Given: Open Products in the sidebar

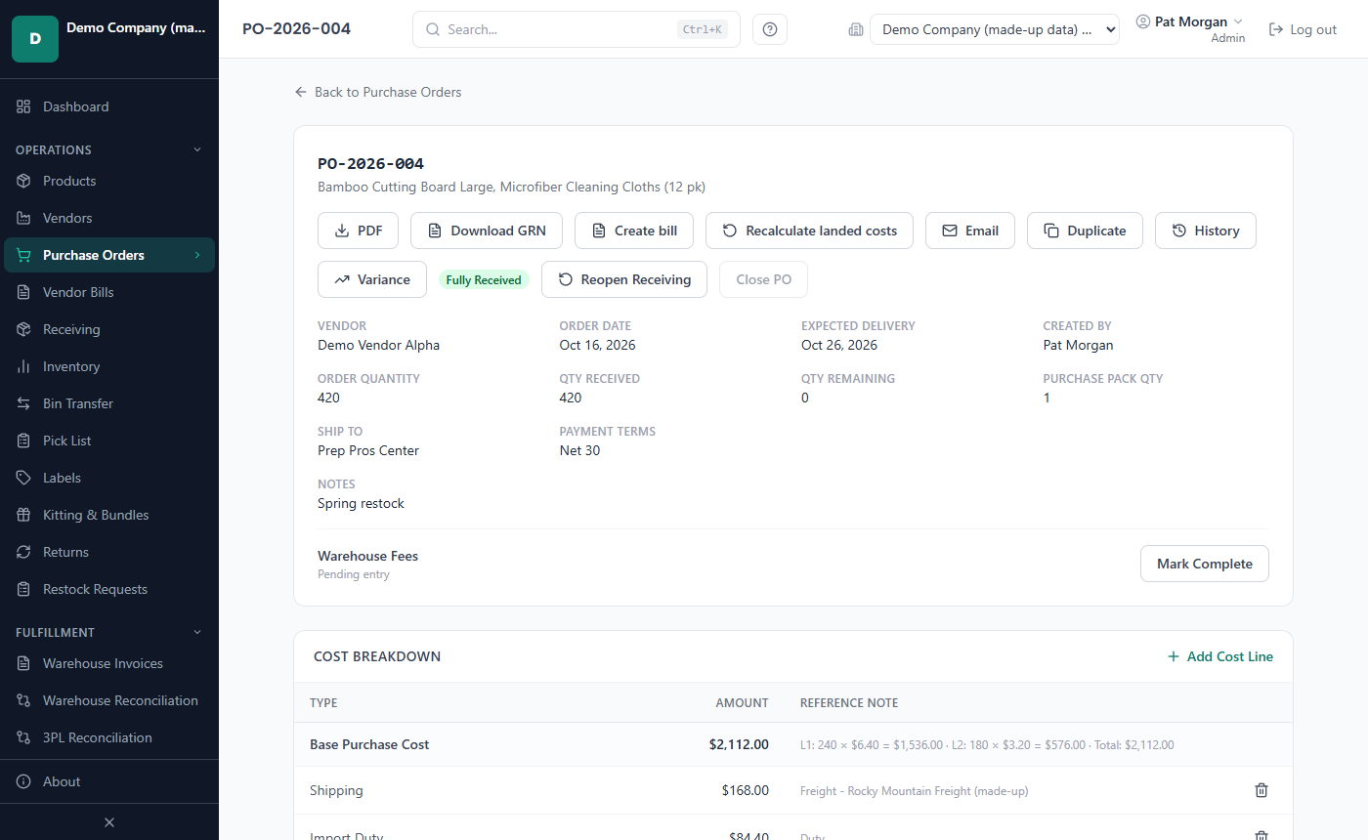Looking at the screenshot, I should pos(109,181).
